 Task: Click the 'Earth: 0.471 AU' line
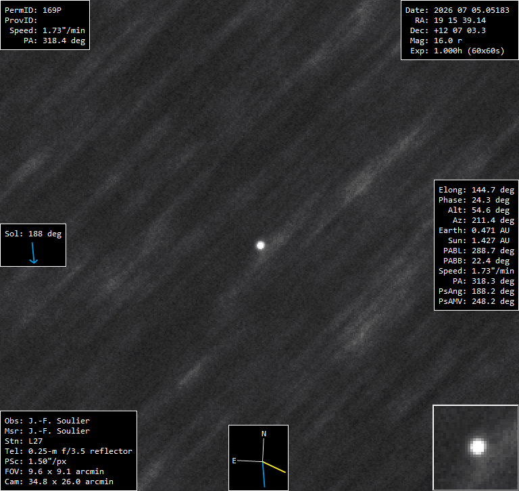[474, 230]
